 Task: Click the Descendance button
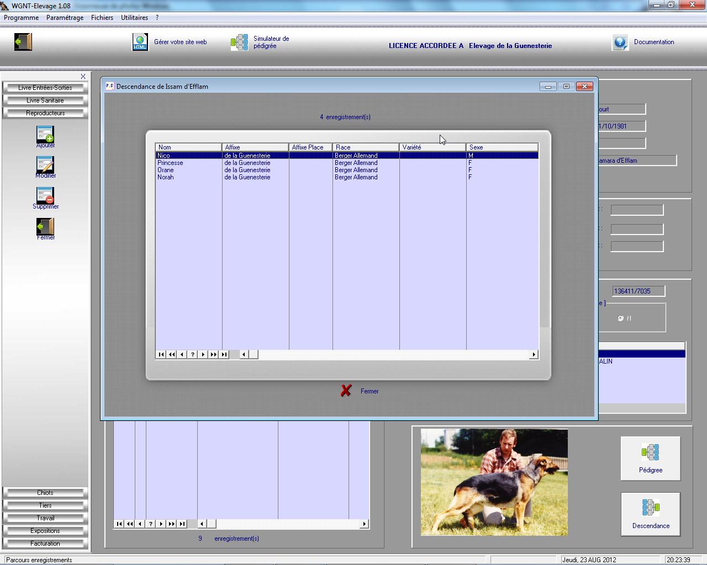(650, 514)
